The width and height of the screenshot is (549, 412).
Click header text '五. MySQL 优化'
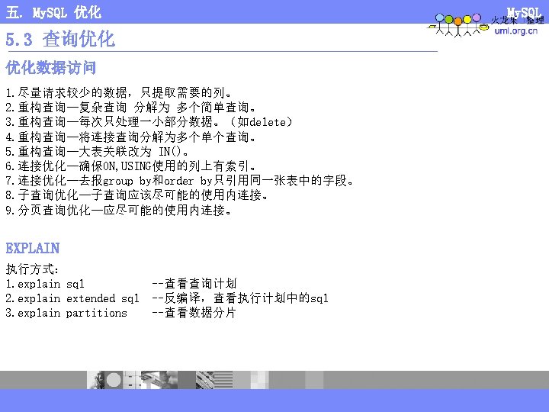[x=53, y=13]
